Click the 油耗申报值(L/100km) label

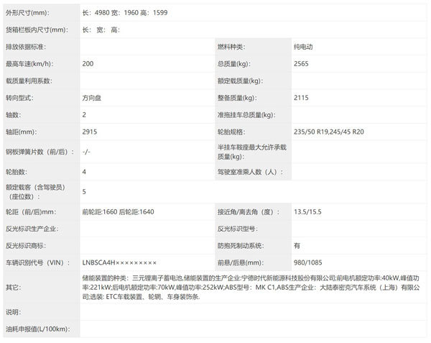pos(38,329)
